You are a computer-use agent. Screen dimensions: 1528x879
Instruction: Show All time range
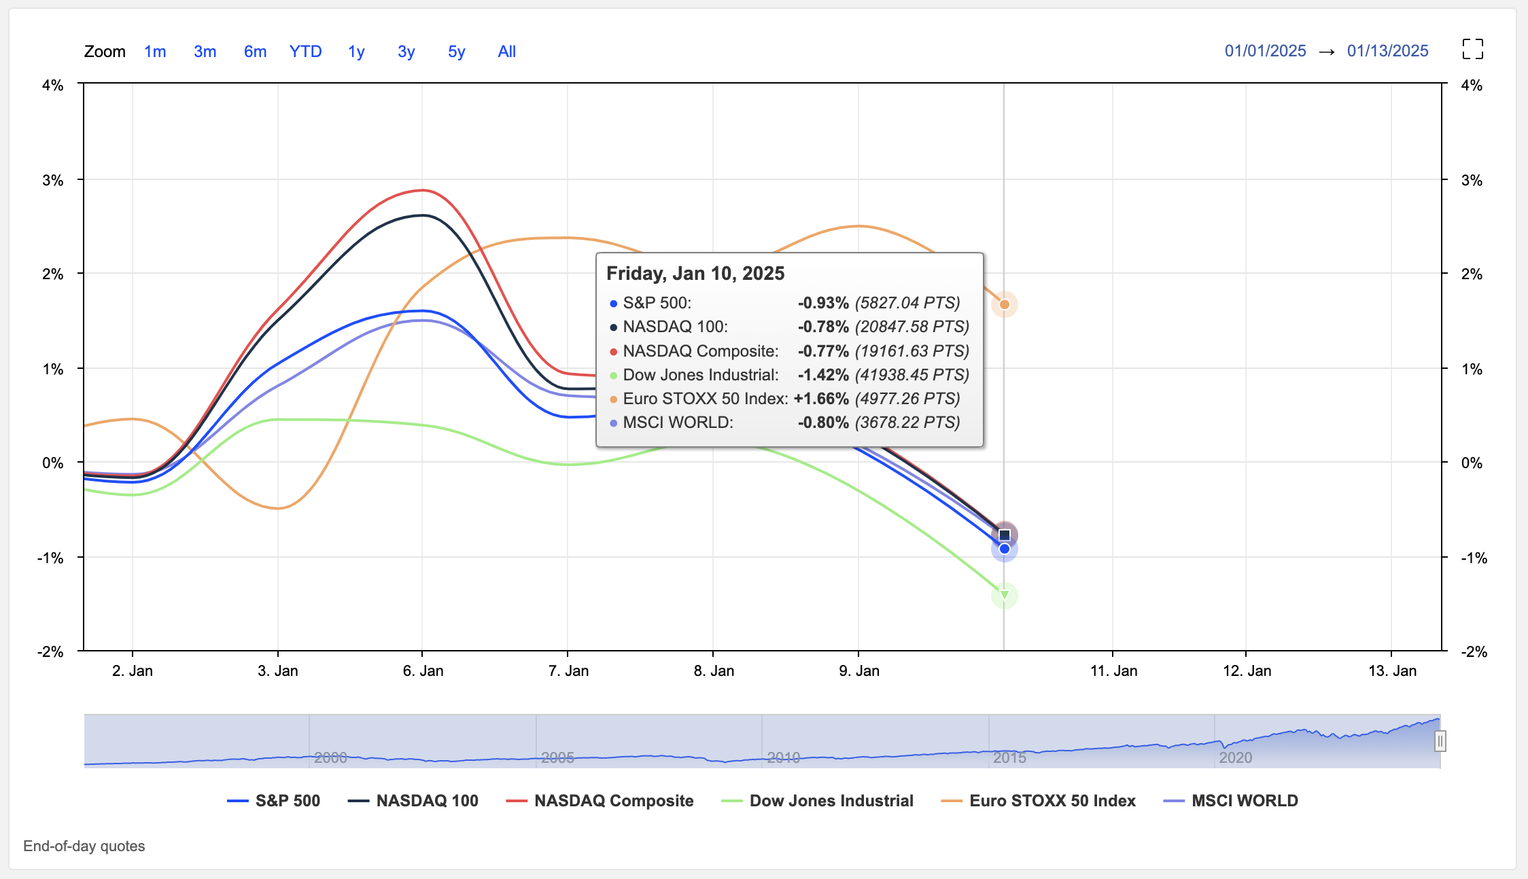click(506, 52)
